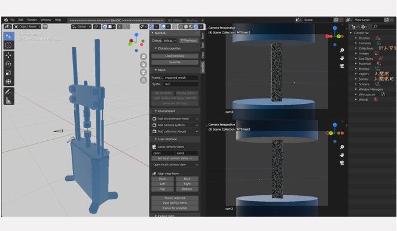The width and height of the screenshot is (397, 231).
Task: Open the File menu
Action: point(13,20)
